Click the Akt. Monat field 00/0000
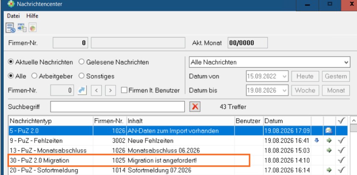Viewport: 357px width, 175px height. tap(248, 43)
